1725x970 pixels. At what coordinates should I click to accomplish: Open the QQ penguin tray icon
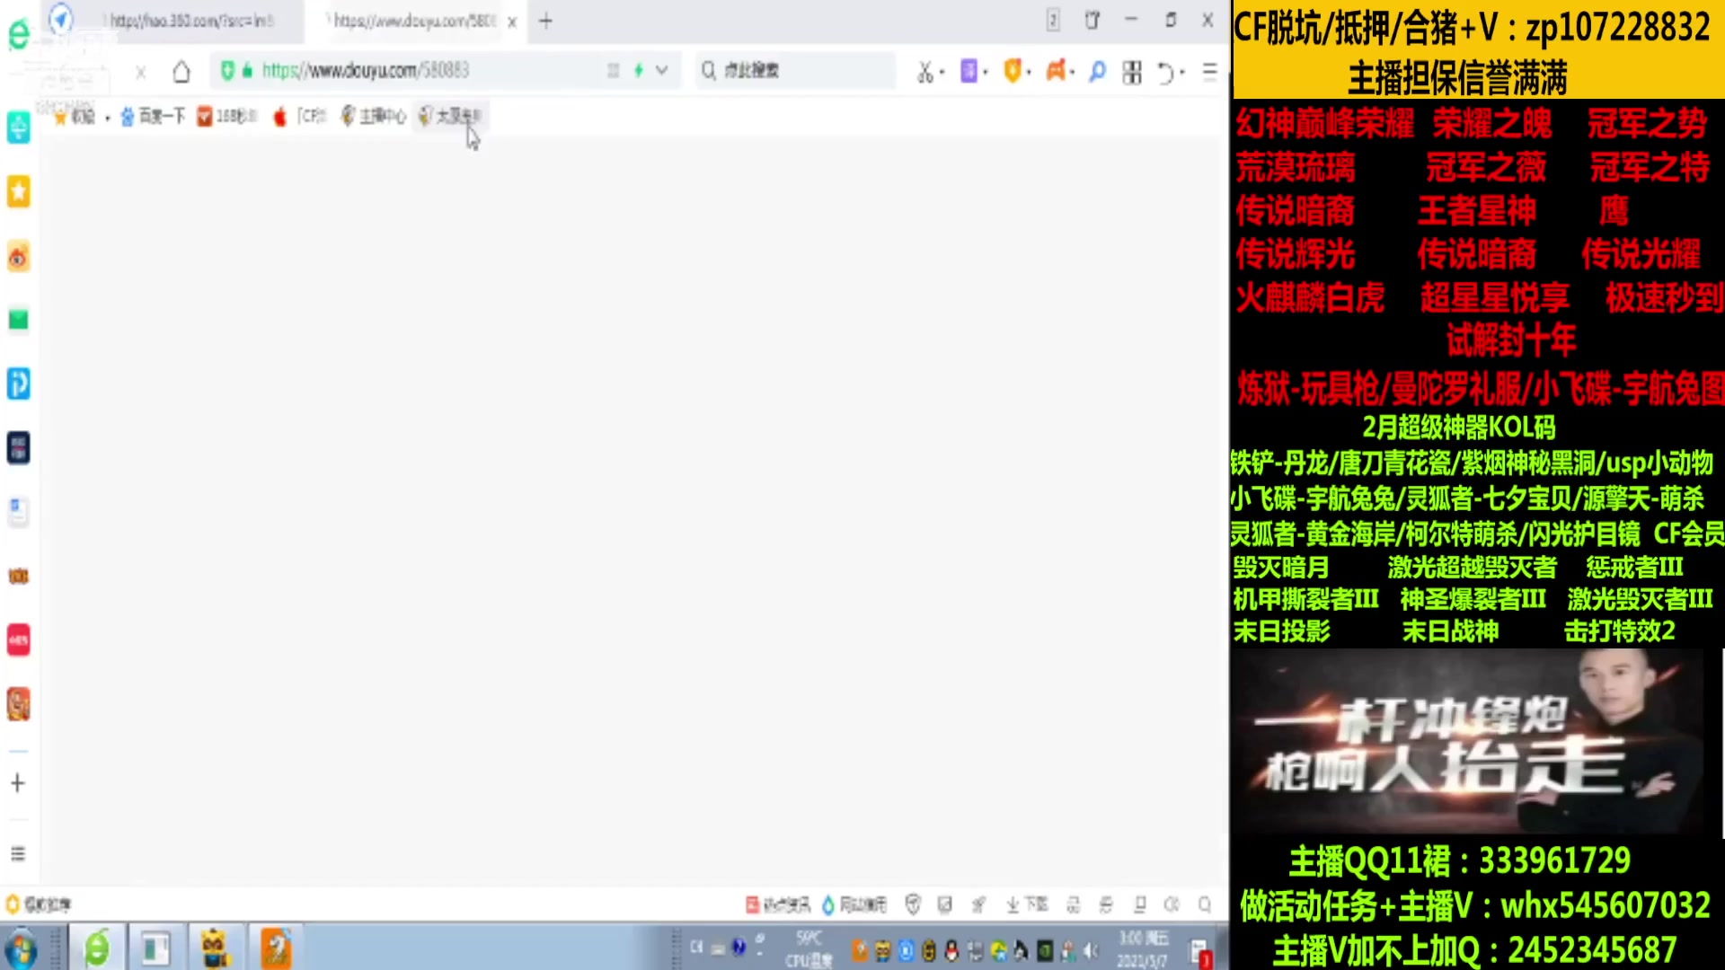951,950
